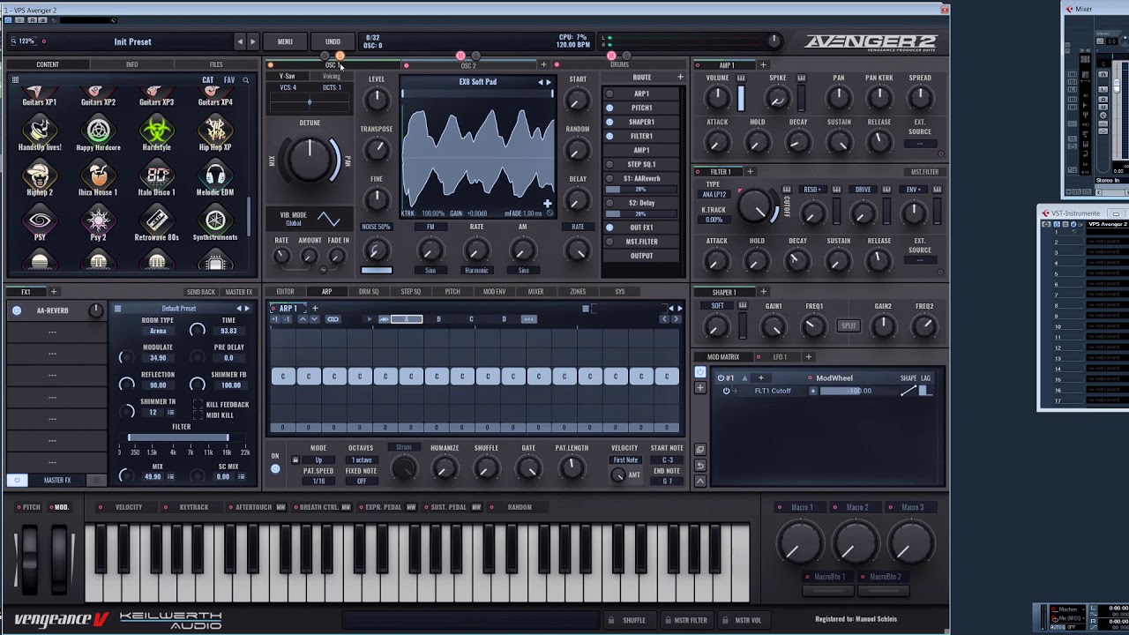1129x635 pixels.
Task: Adjust the S1: AAReverb send slider
Action: click(x=641, y=190)
